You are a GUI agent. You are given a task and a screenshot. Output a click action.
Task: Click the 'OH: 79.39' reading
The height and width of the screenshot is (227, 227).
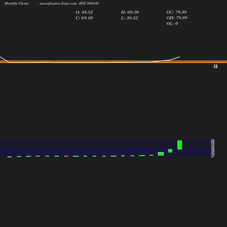point(177,18)
